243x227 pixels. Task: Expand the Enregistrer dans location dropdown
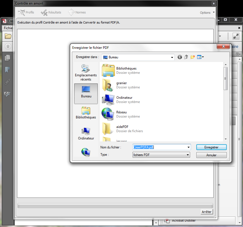(172, 57)
